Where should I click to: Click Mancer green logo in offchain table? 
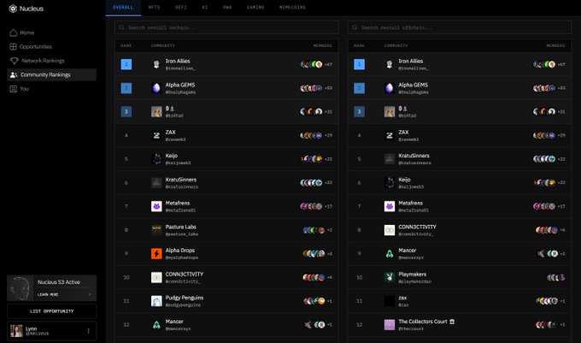(x=390, y=254)
